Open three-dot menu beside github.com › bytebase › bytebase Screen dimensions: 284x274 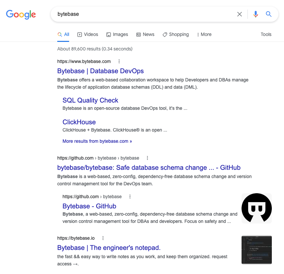(x=147, y=158)
